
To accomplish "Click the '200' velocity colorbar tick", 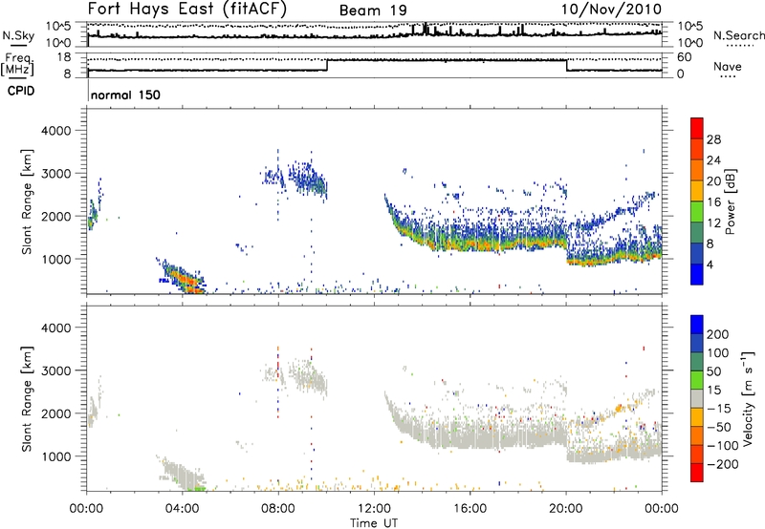I will pos(718,334).
